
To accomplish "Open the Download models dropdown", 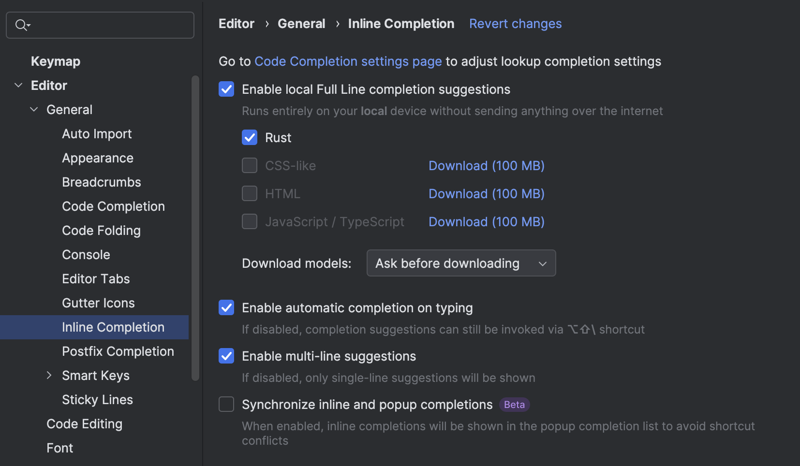I will pos(460,263).
